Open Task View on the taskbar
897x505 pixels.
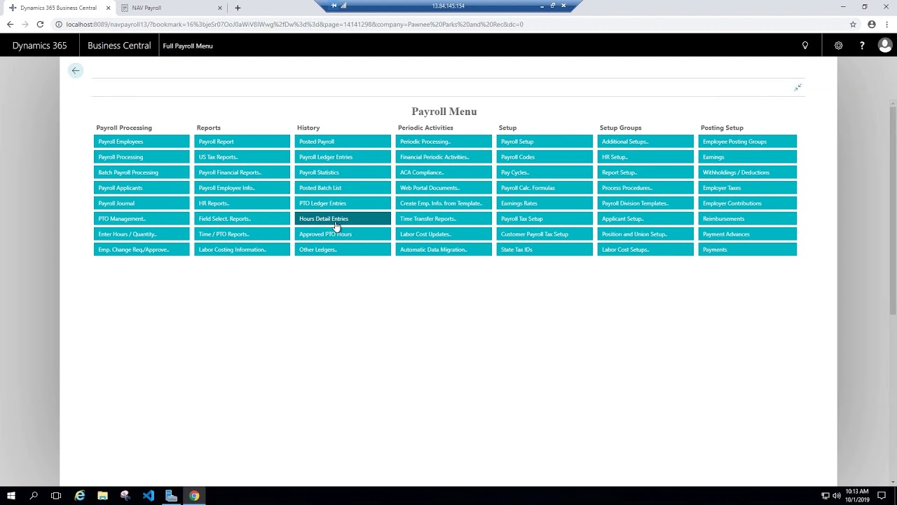pos(56,496)
